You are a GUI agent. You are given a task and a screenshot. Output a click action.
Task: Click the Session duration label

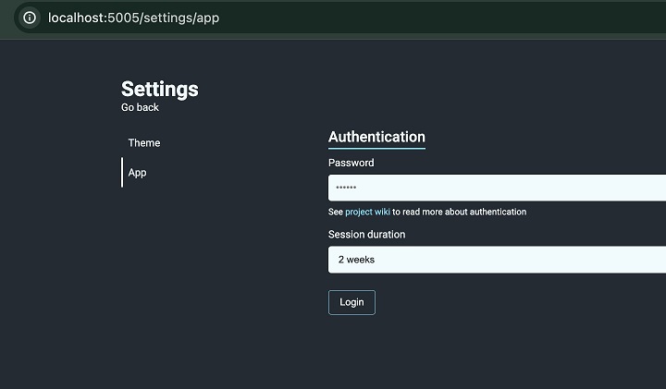pyautogui.click(x=366, y=235)
